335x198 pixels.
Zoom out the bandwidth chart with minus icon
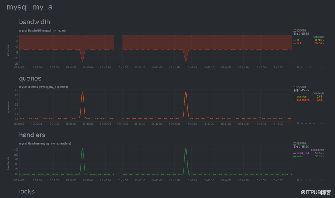[314, 67]
